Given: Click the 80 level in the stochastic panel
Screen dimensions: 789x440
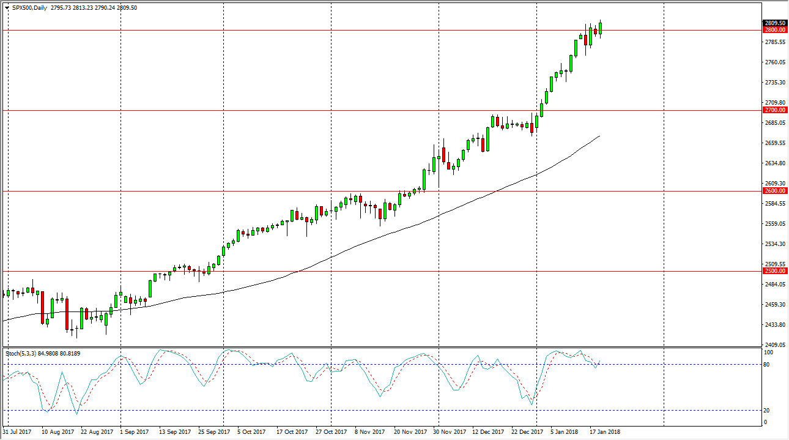Looking at the screenshot, I should click(765, 363).
